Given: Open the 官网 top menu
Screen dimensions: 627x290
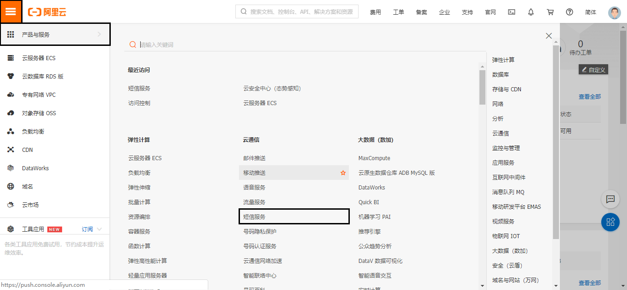Looking at the screenshot, I should pyautogui.click(x=490, y=12).
